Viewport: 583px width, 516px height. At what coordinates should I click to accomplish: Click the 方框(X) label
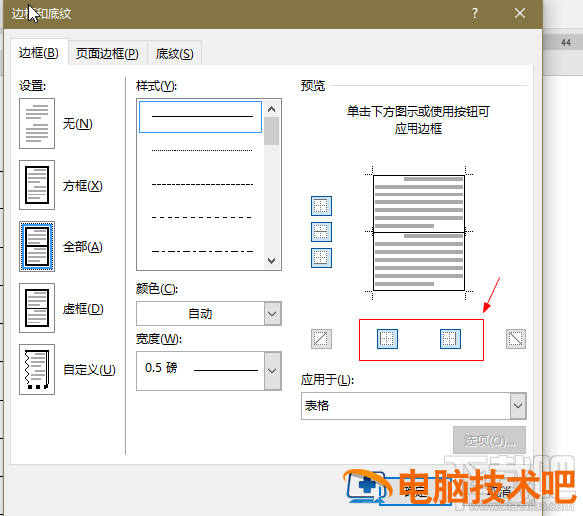82,185
